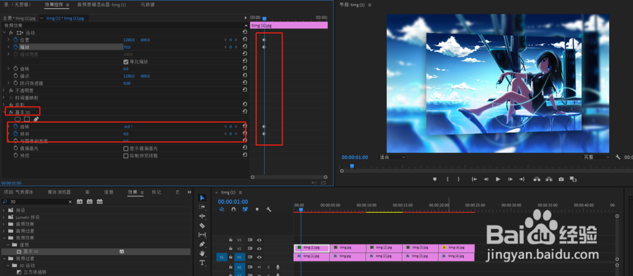Click Go to Out point button
The height and width of the screenshot is (276, 633).
[522, 179]
